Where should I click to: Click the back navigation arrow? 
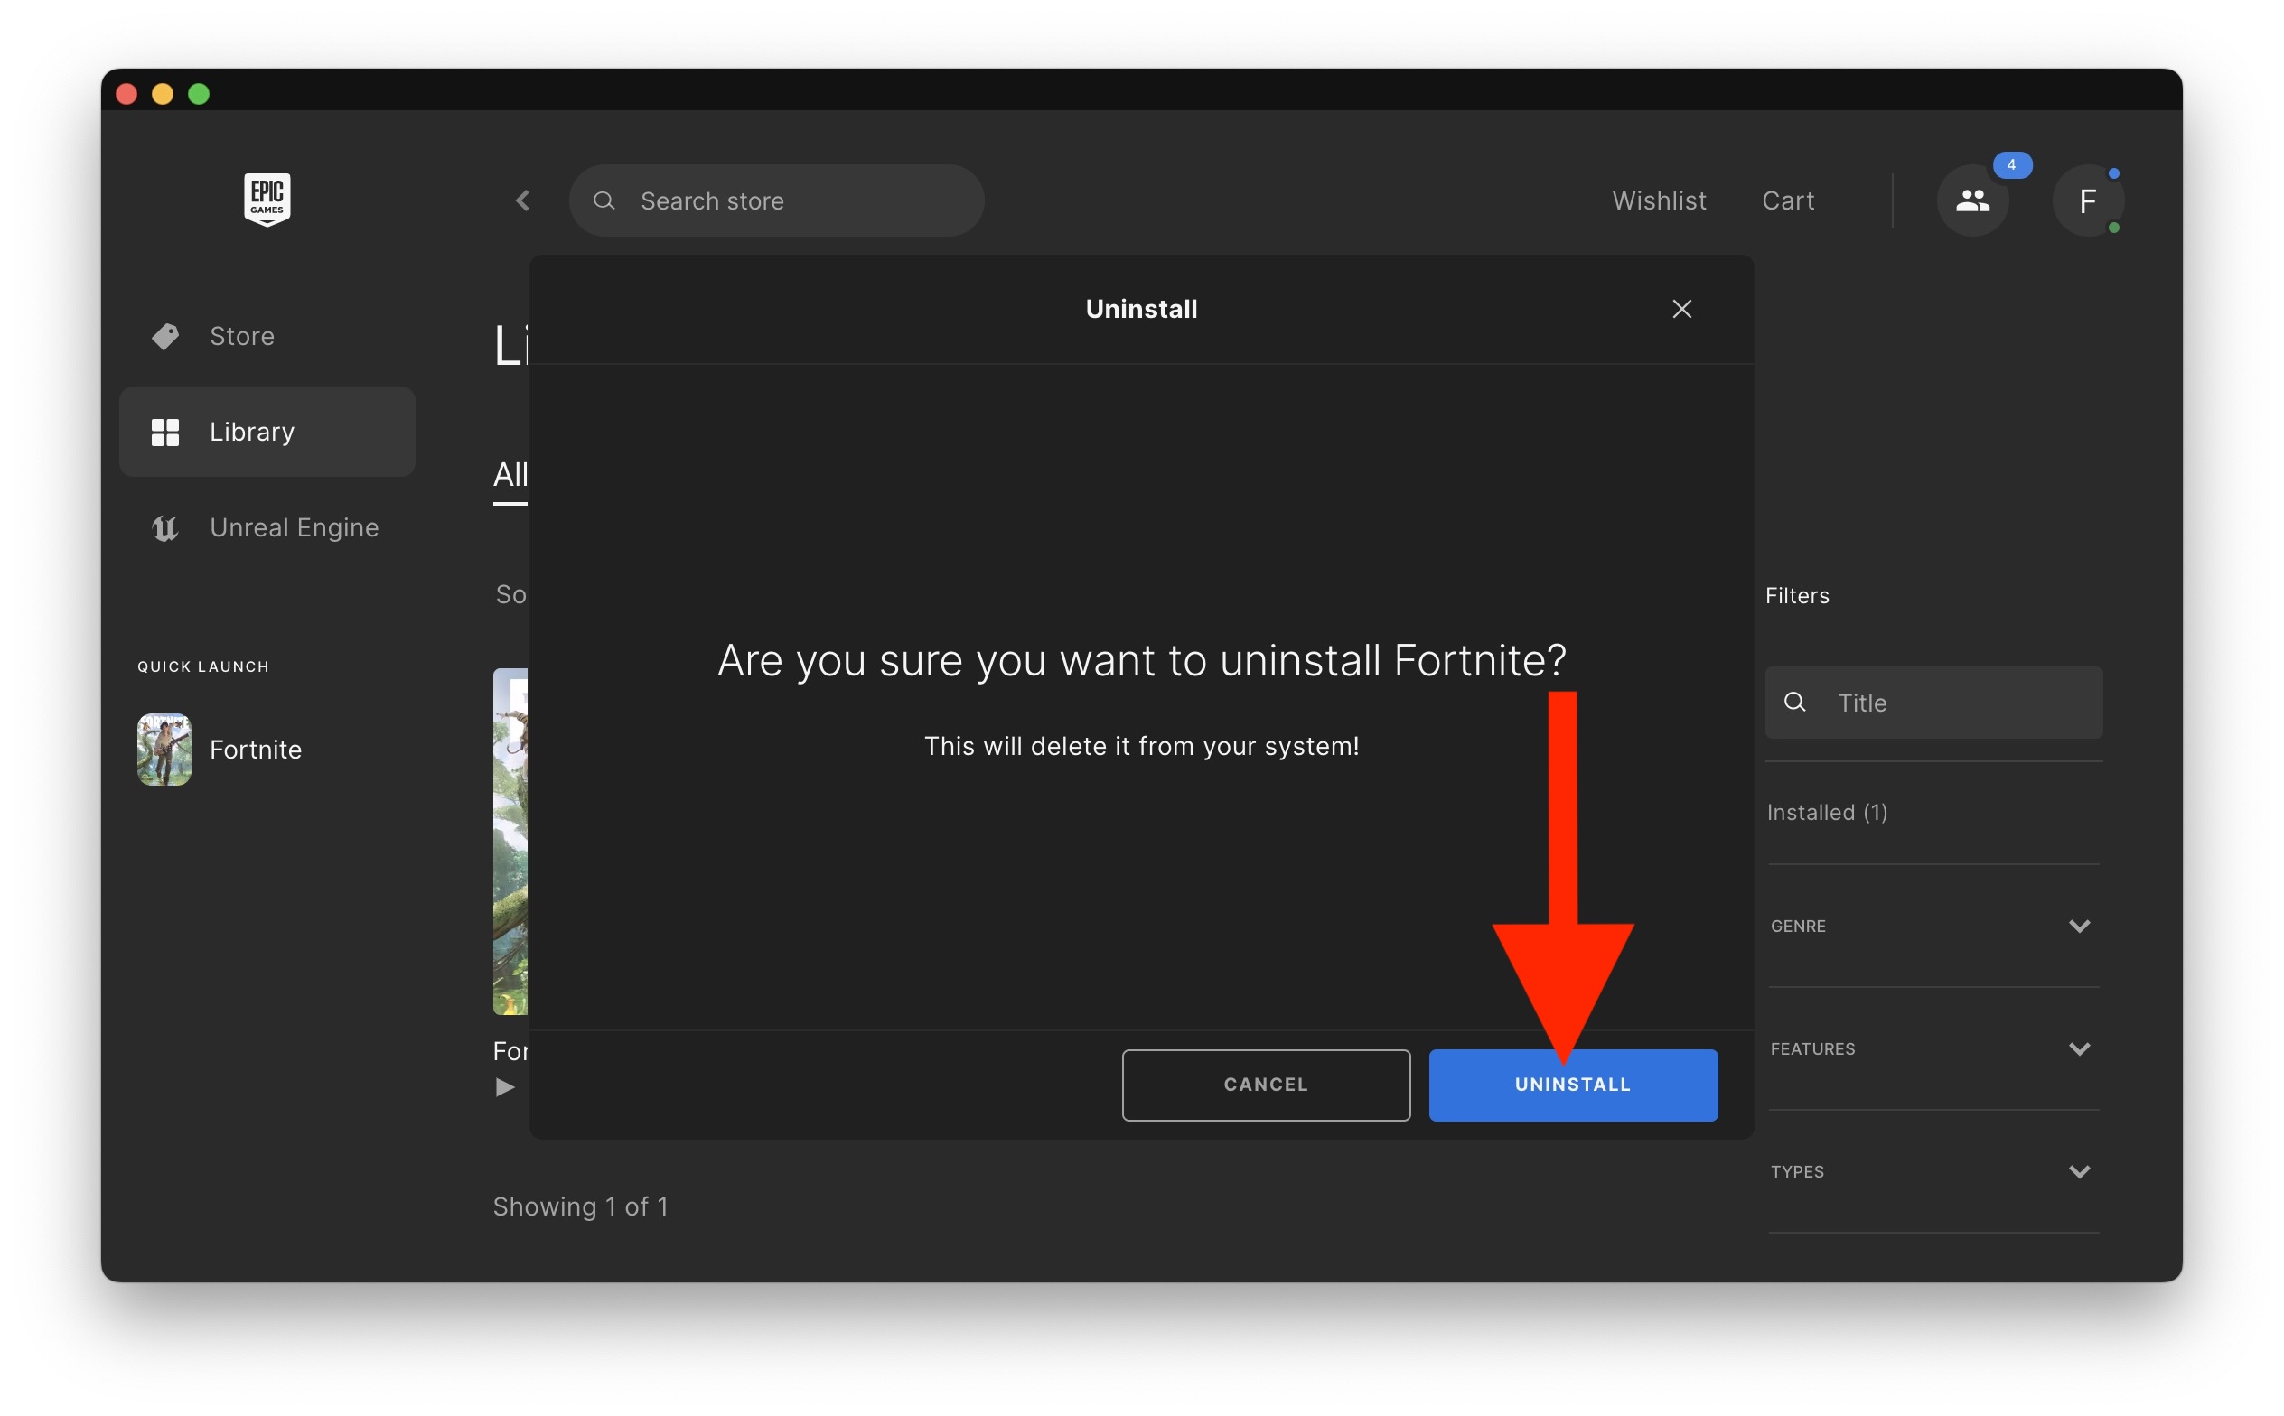point(523,200)
